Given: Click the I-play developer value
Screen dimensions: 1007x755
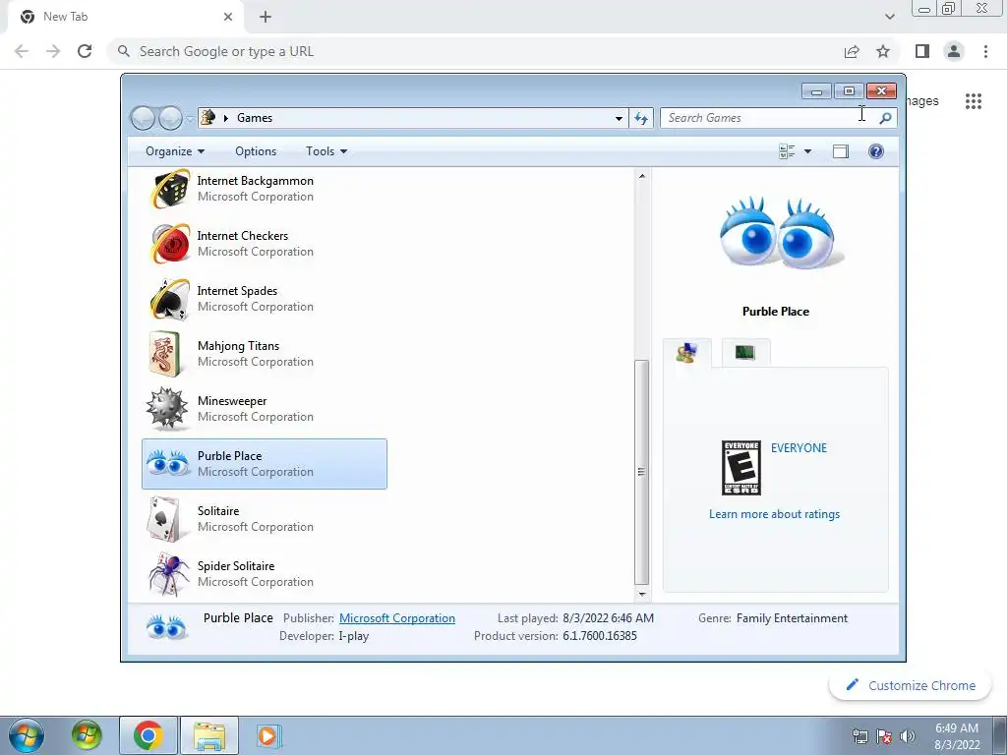Looking at the screenshot, I should [x=354, y=636].
